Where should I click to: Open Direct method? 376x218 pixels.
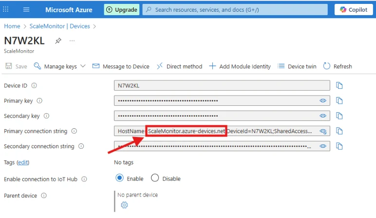[180, 66]
